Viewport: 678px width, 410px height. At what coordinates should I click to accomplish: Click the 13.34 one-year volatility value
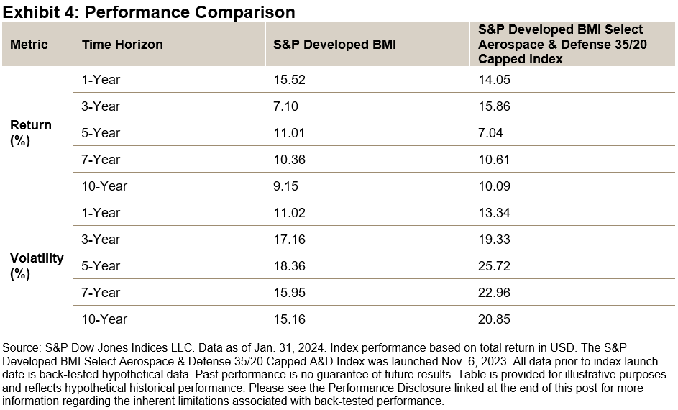[x=494, y=213]
